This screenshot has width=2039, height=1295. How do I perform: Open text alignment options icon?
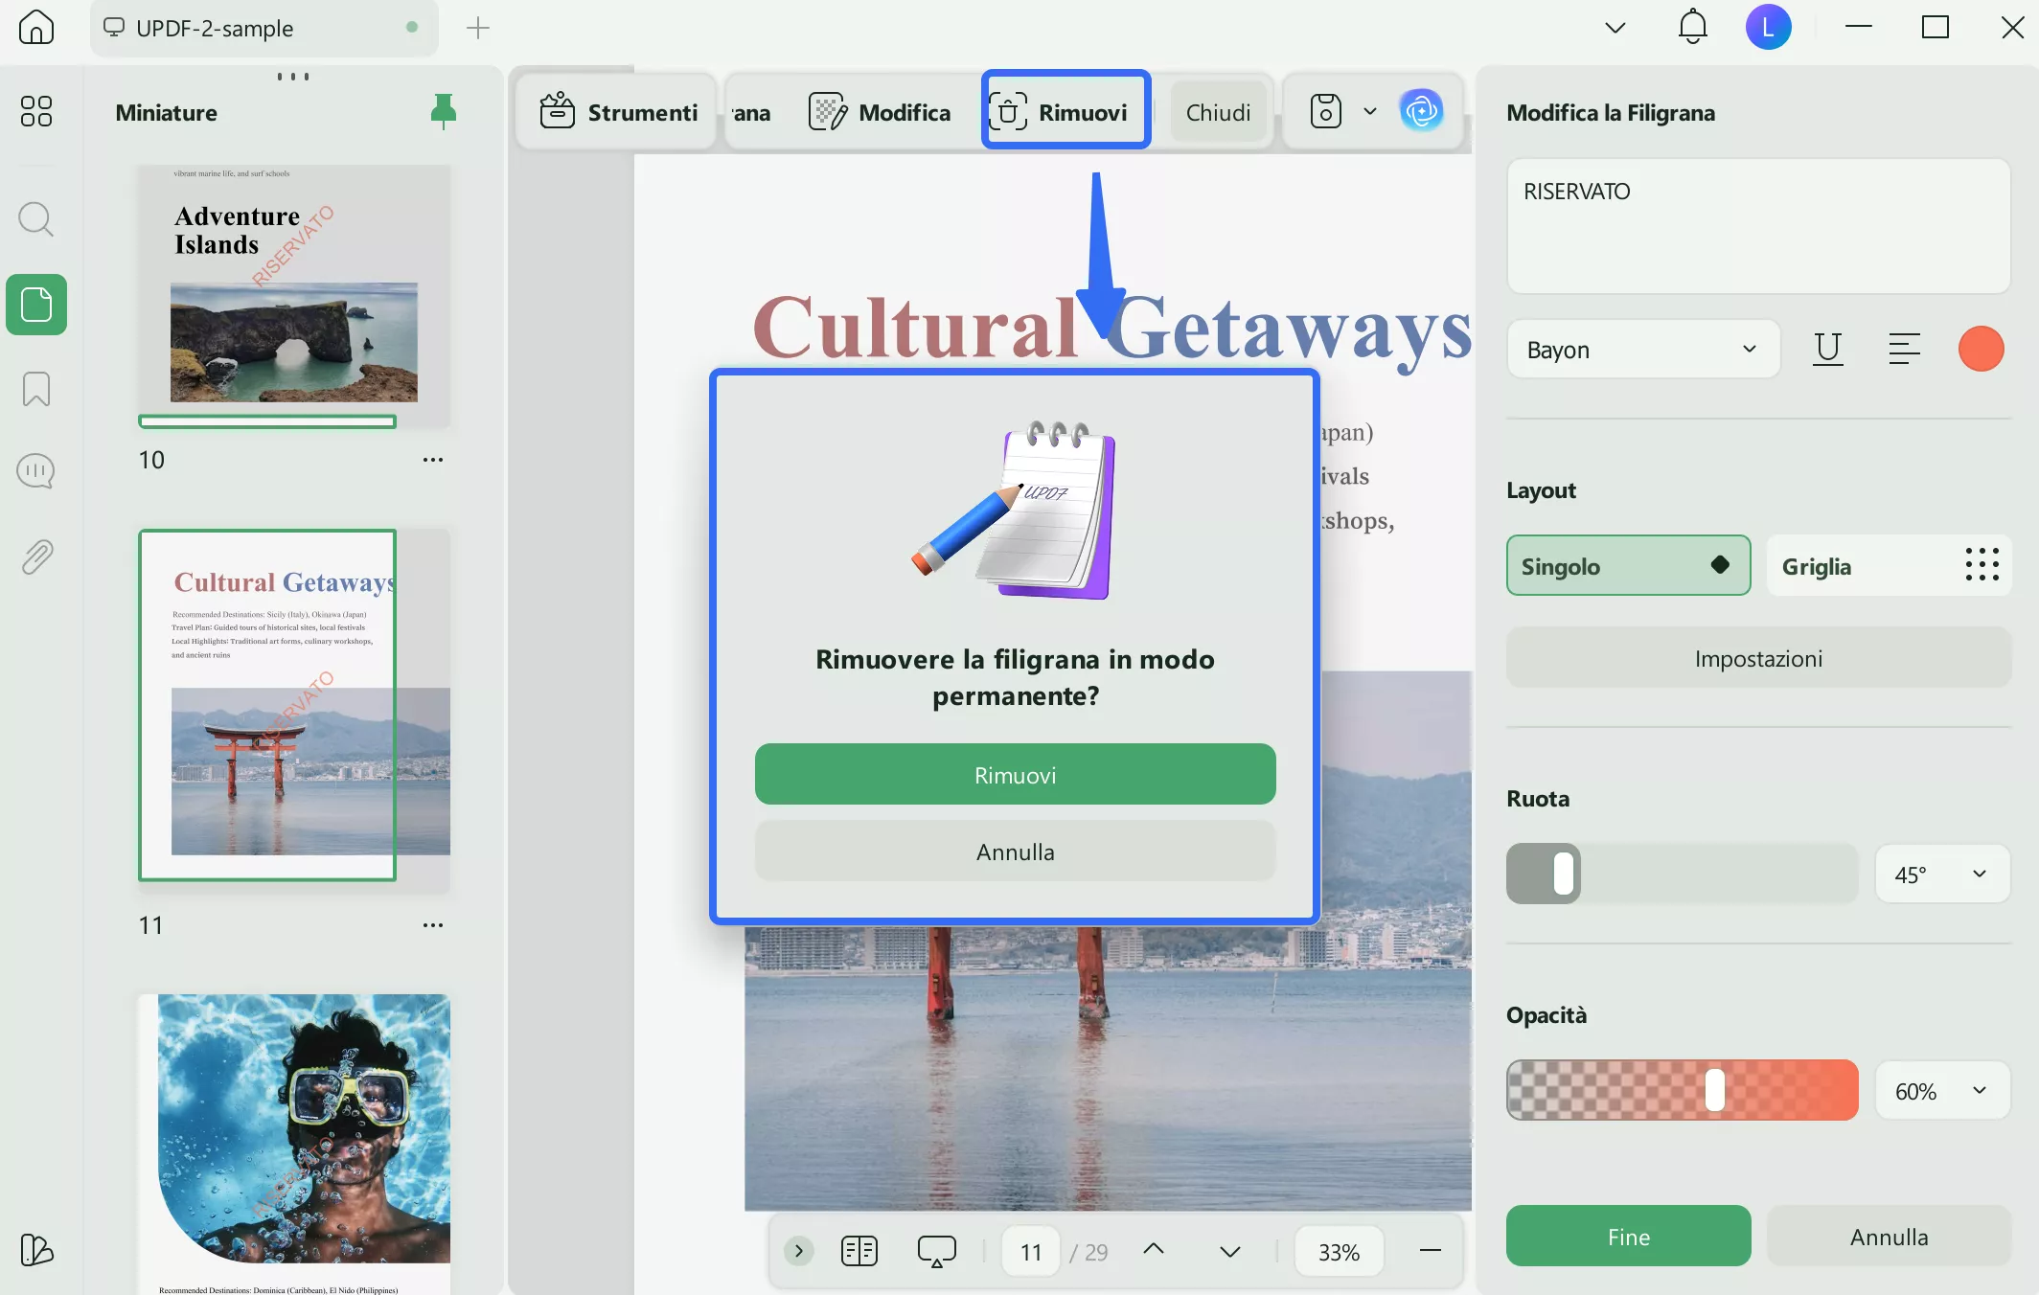(1904, 349)
